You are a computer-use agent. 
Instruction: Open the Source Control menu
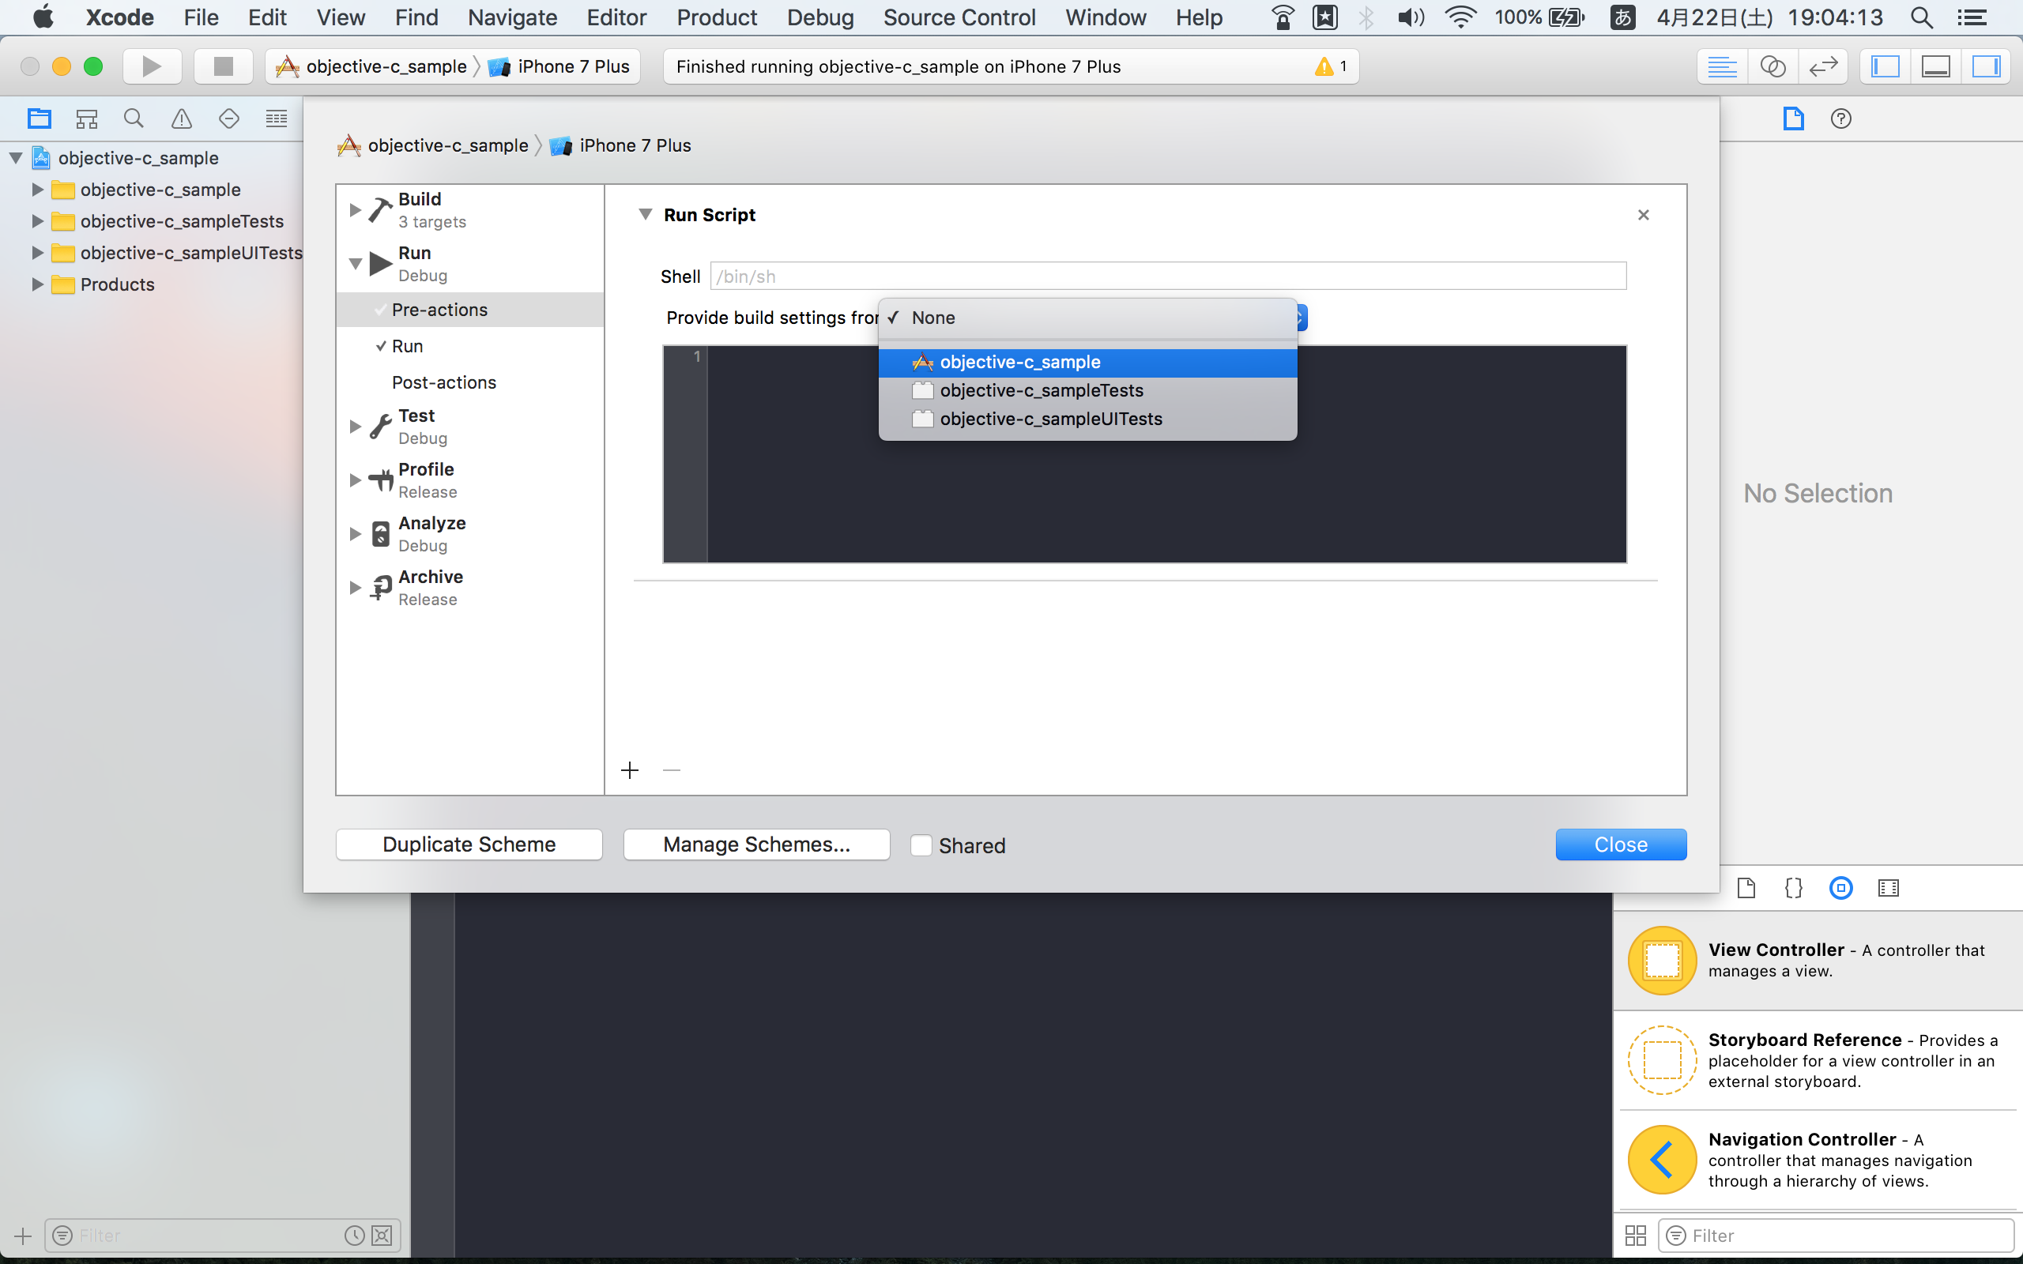point(959,17)
